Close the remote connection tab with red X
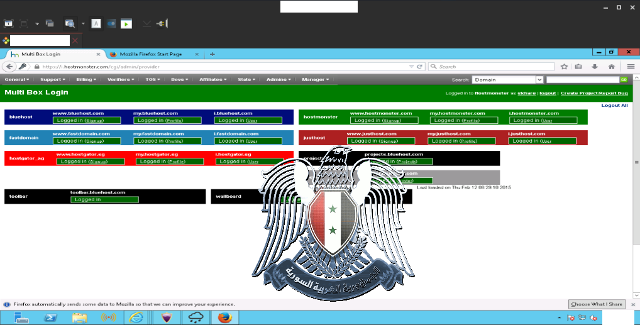Image resolution: width=640 pixels, height=325 pixels. (x=75, y=40)
